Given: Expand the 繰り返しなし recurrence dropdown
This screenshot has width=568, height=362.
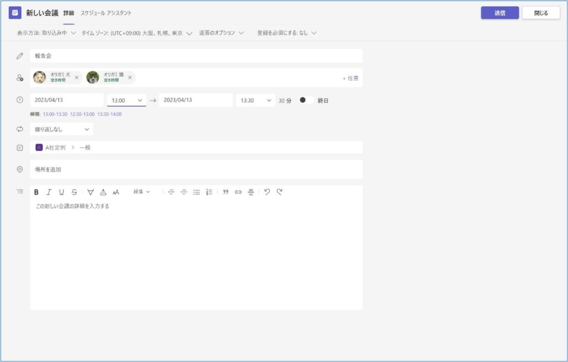Looking at the screenshot, I should pyautogui.click(x=62, y=129).
